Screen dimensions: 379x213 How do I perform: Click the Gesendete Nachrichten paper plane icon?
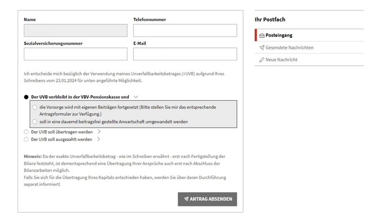(x=262, y=47)
